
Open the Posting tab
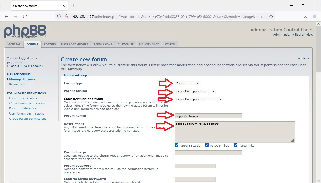[x=50, y=44]
